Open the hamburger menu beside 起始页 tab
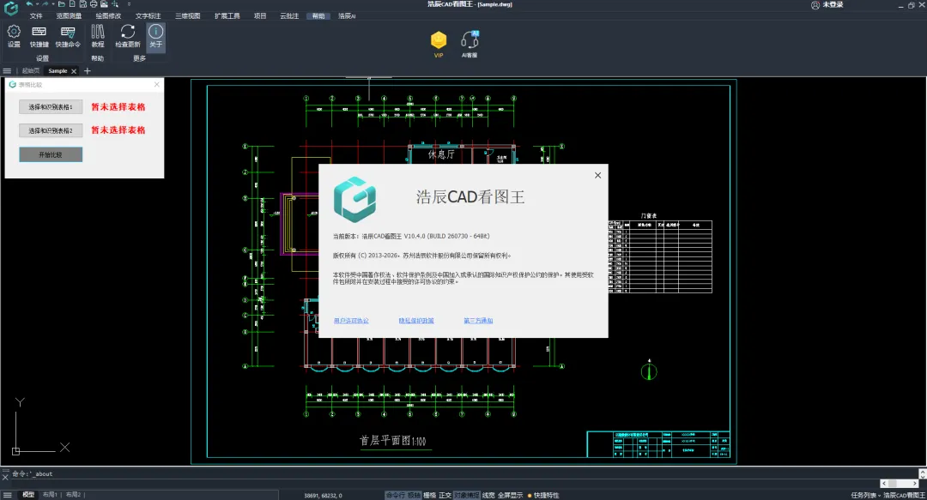 (7, 71)
